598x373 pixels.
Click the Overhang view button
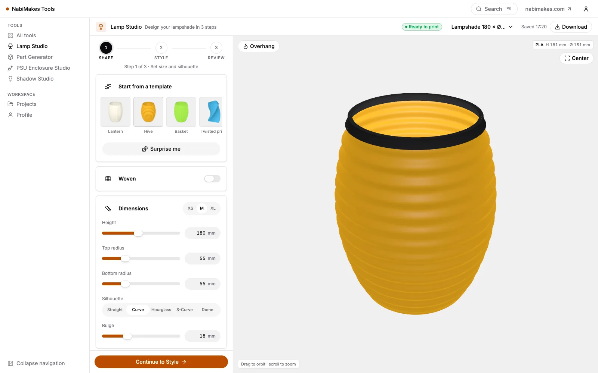(x=259, y=46)
